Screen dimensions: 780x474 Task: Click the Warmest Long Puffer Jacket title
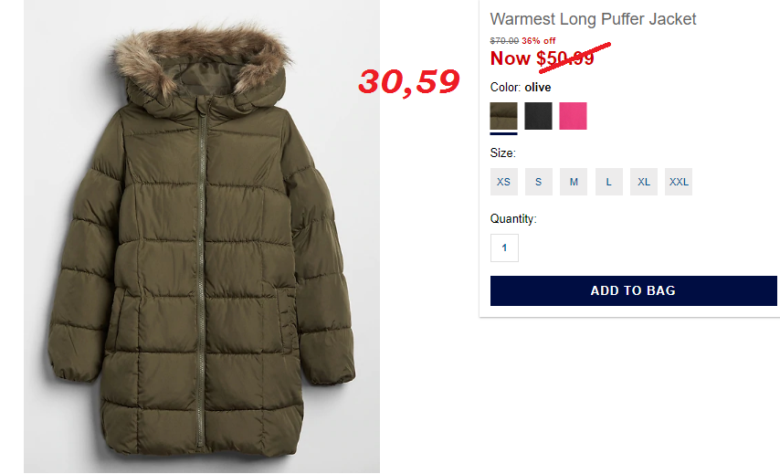593,19
